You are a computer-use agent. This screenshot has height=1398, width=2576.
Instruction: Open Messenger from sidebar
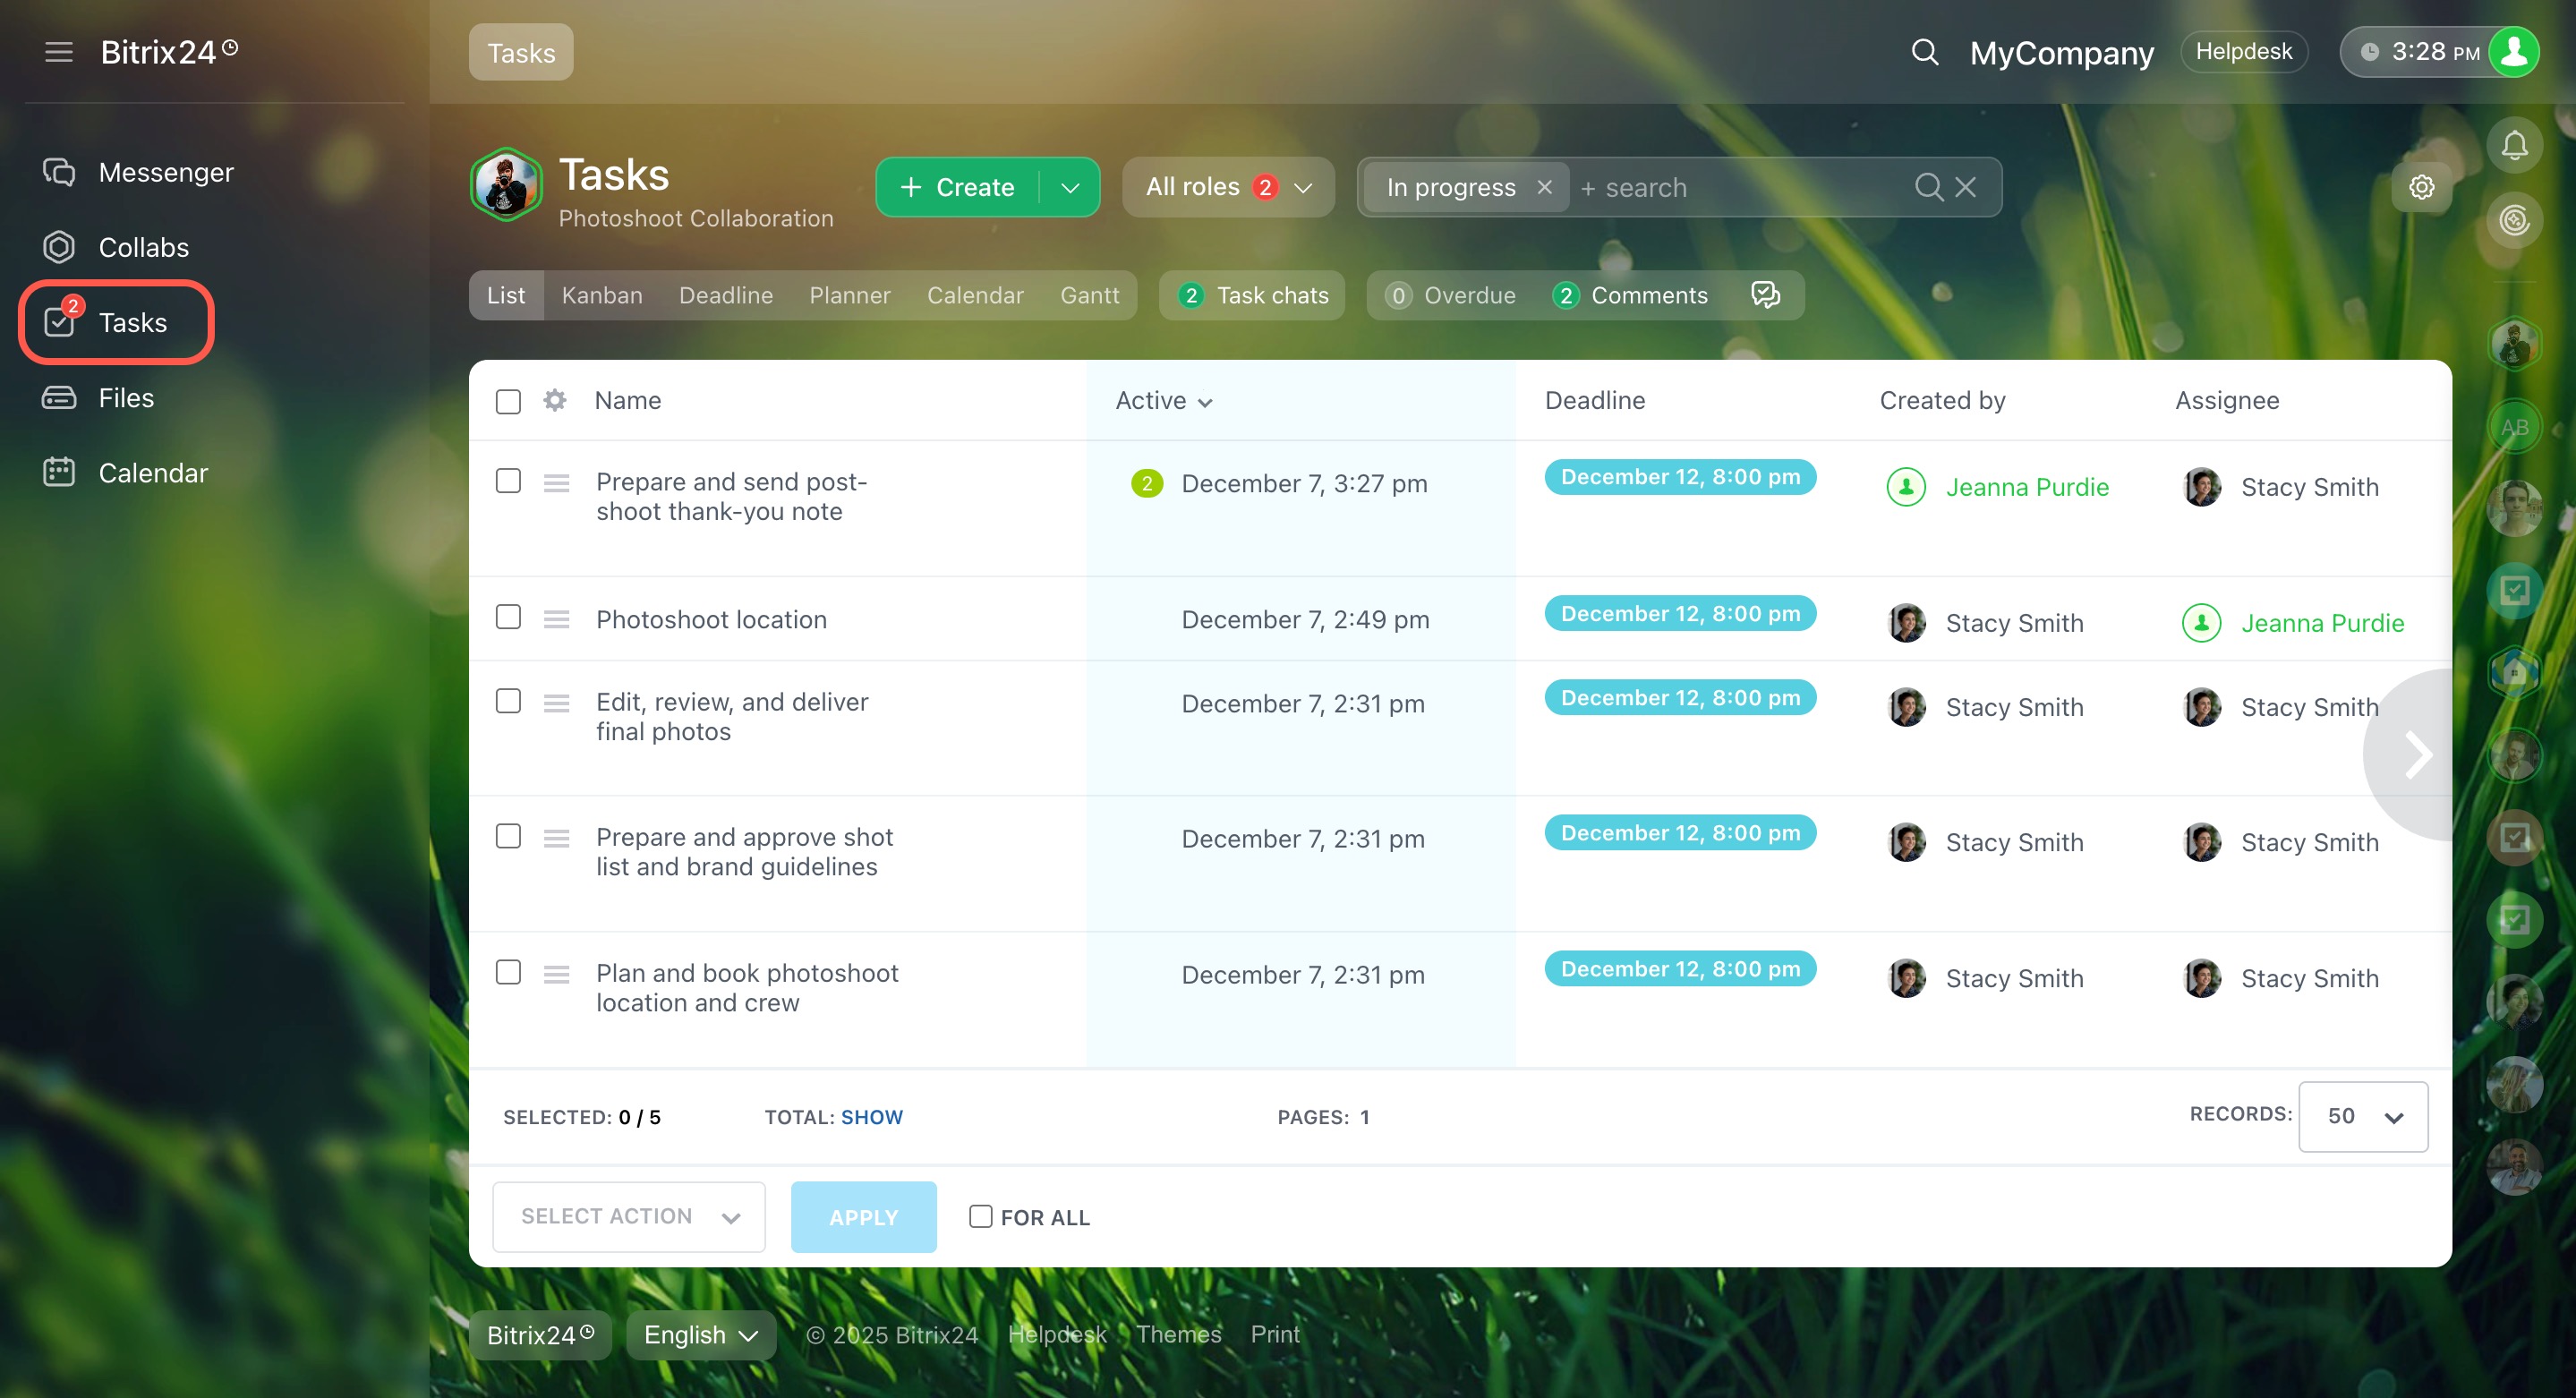click(165, 172)
